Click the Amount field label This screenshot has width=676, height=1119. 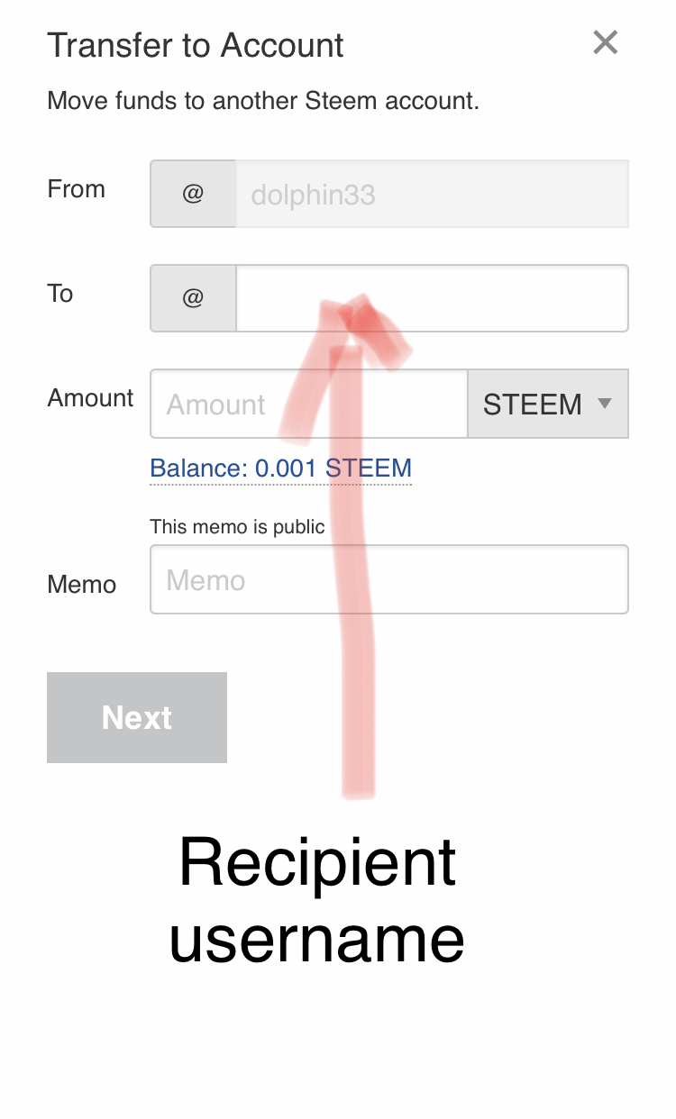90,398
